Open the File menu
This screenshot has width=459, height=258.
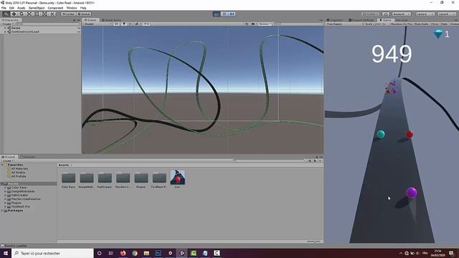(4, 8)
